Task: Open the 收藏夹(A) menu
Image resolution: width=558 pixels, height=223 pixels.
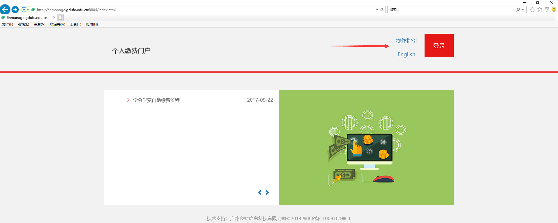Action: pos(57,24)
